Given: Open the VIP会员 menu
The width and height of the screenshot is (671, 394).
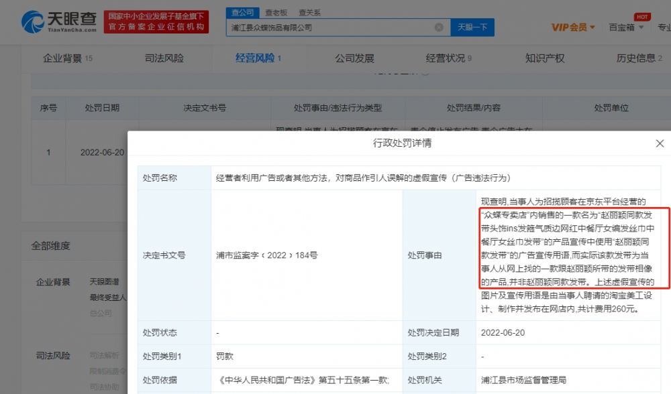Looking at the screenshot, I should [569, 27].
